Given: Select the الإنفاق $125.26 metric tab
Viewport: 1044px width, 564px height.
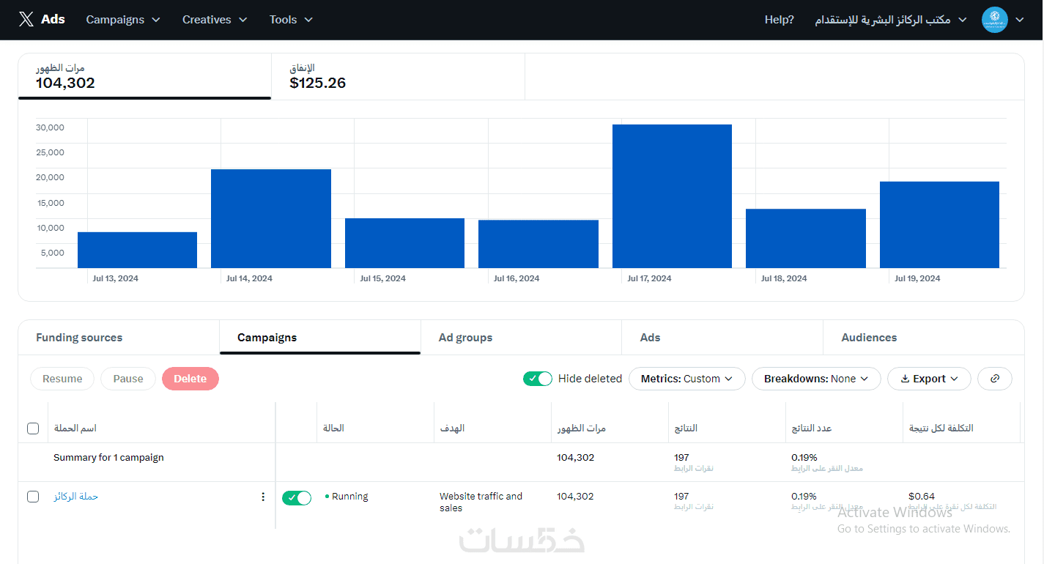Looking at the screenshot, I should pos(398,76).
